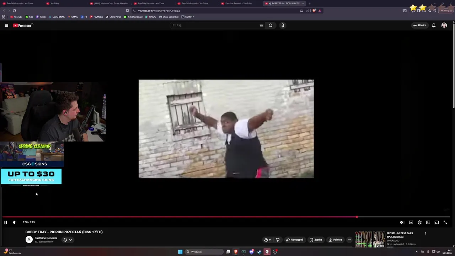The image size is (455, 256).
Task: Open a new browser tab
Action: pos(310,4)
